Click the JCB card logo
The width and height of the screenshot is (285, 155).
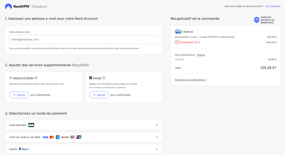coord(73,137)
